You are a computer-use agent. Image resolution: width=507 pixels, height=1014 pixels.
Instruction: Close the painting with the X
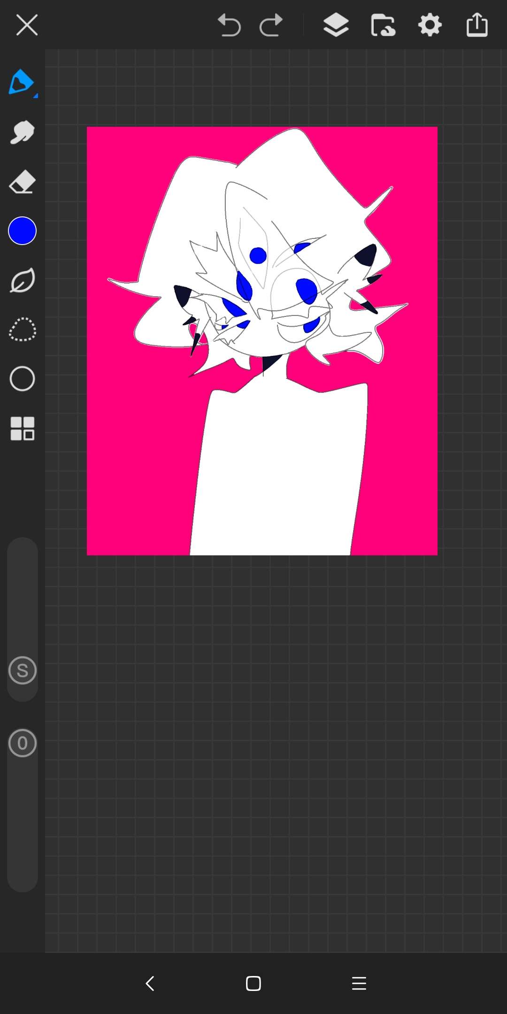click(x=27, y=25)
